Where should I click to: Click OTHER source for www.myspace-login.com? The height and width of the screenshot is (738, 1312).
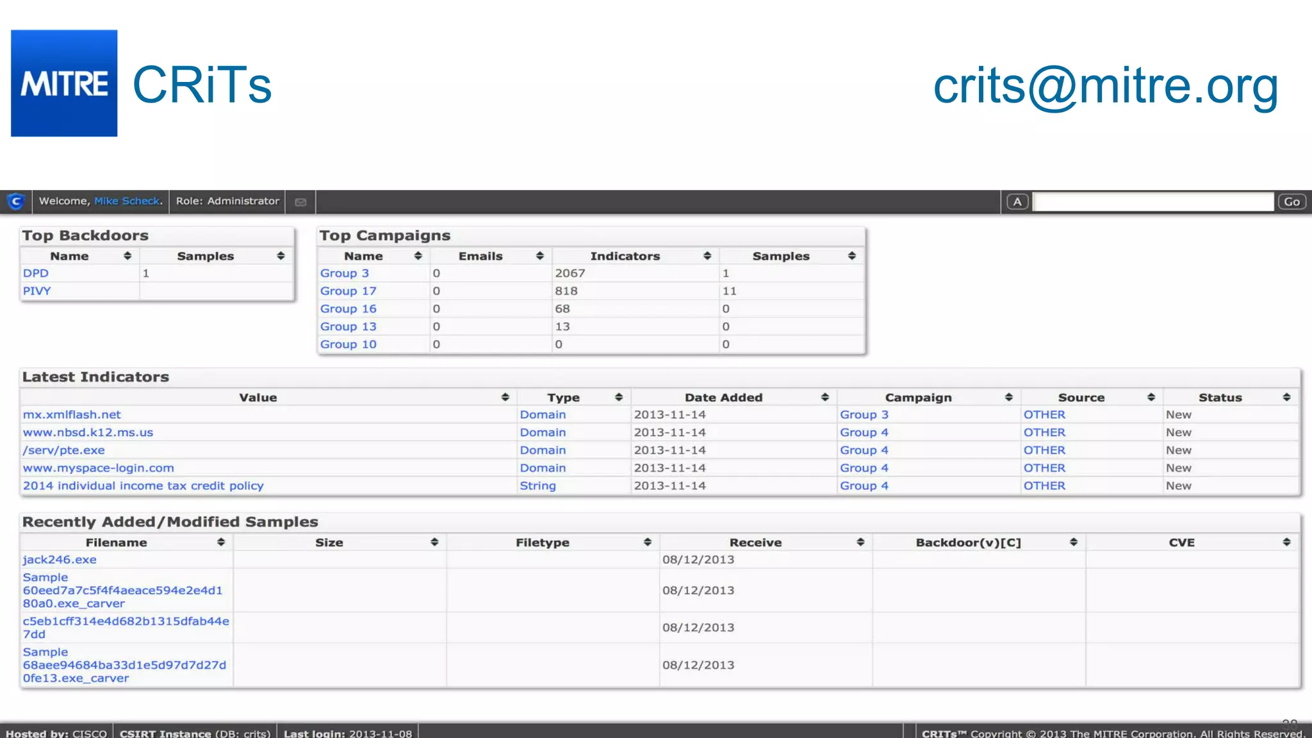coord(1044,468)
